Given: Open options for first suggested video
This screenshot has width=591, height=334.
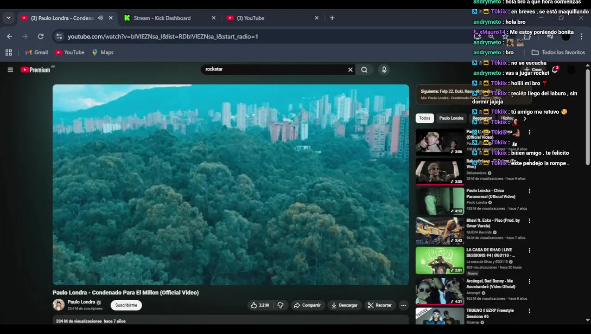Looking at the screenshot, I should (529, 132).
